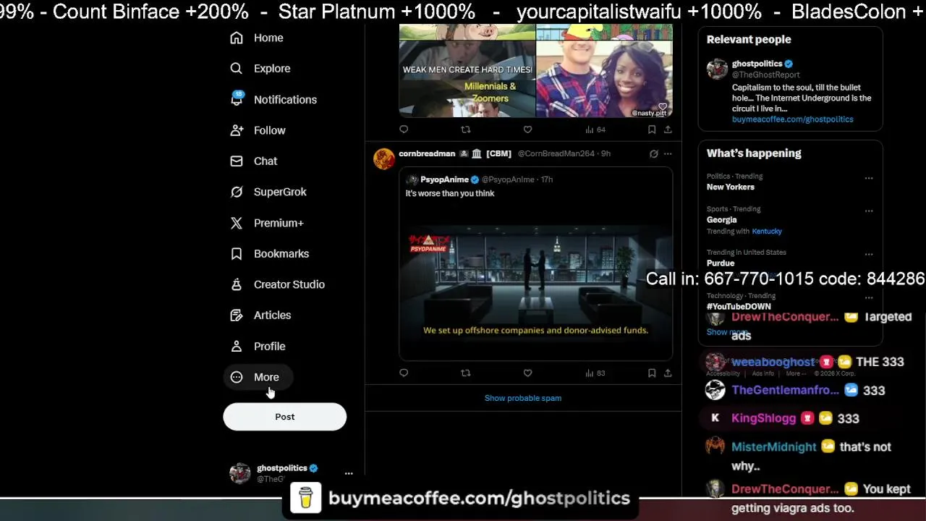This screenshot has height=521, width=926.
Task: Share the post with 64 views
Action: click(x=668, y=130)
